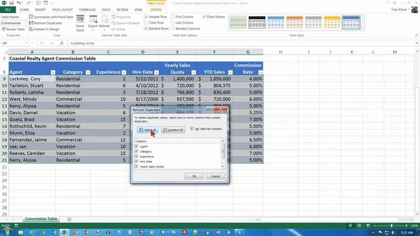Screen dimensions: 420x236
Task: Click the Refresh button in the ribbon
Action: click(104, 23)
